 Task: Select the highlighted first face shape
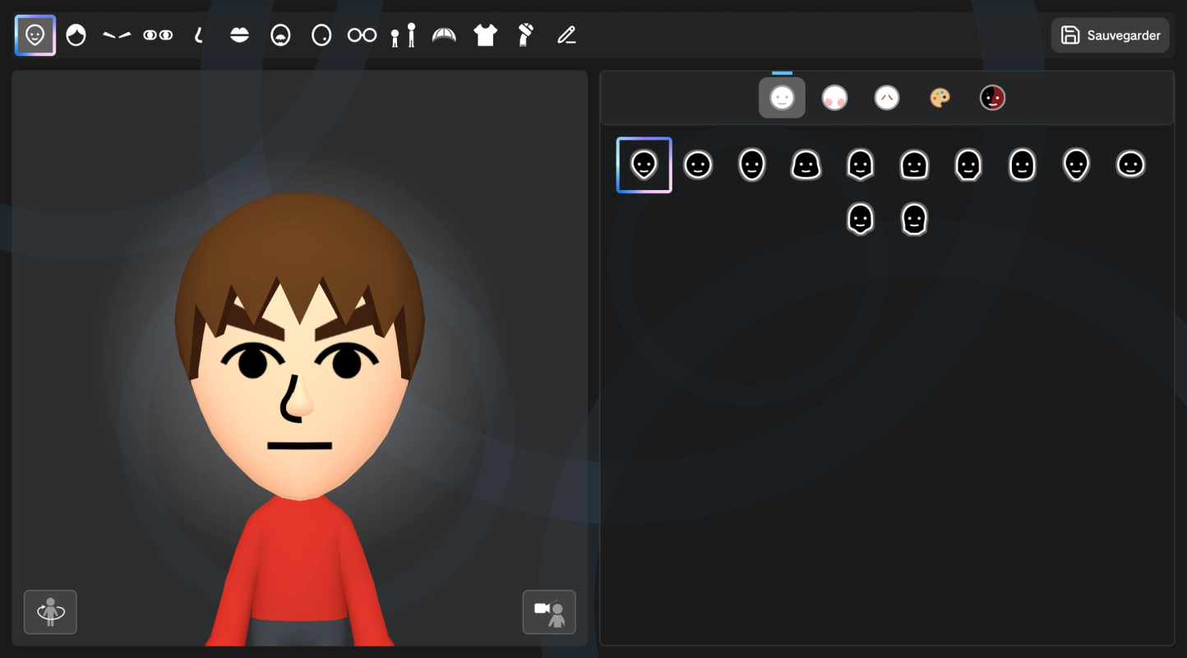[644, 165]
